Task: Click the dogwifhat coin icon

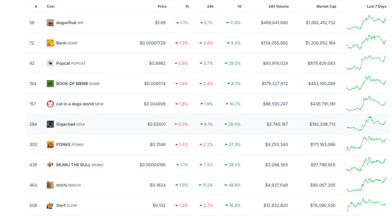Action: click(50, 23)
